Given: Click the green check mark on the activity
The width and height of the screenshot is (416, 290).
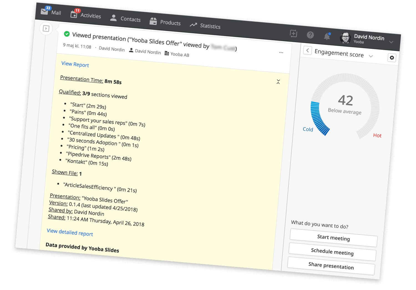Looking at the screenshot, I should (x=67, y=34).
